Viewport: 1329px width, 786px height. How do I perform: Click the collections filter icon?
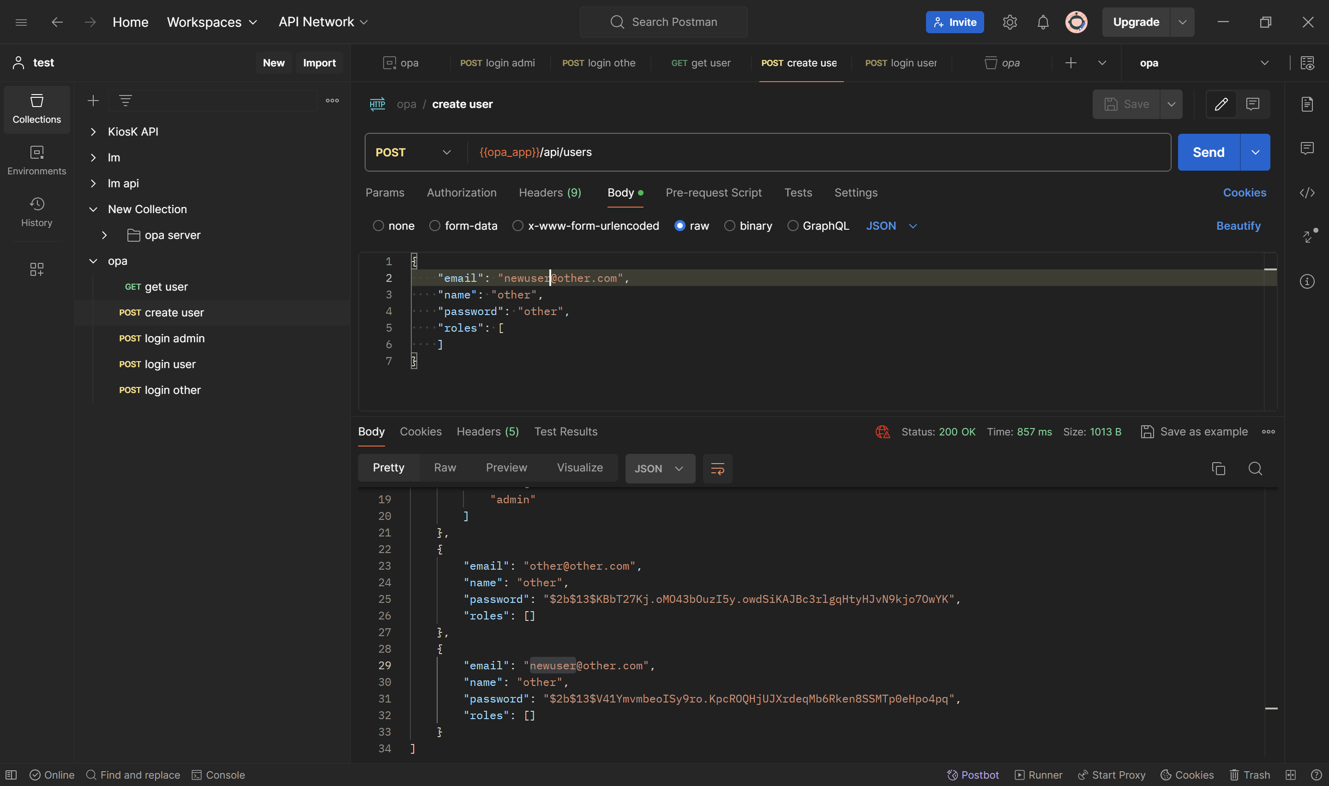click(125, 101)
